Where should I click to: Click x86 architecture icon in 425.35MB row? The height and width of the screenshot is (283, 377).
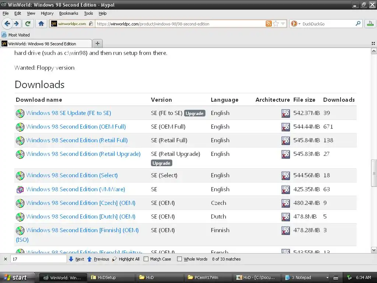(286, 190)
